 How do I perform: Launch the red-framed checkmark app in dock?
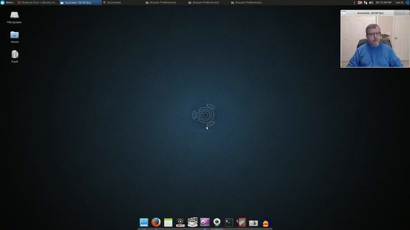click(242, 222)
